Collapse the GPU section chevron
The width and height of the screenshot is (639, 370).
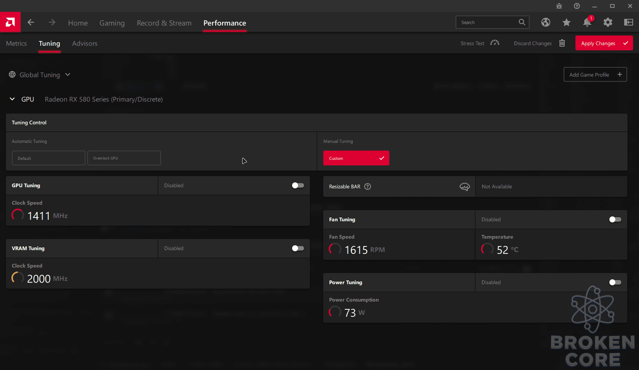12,99
